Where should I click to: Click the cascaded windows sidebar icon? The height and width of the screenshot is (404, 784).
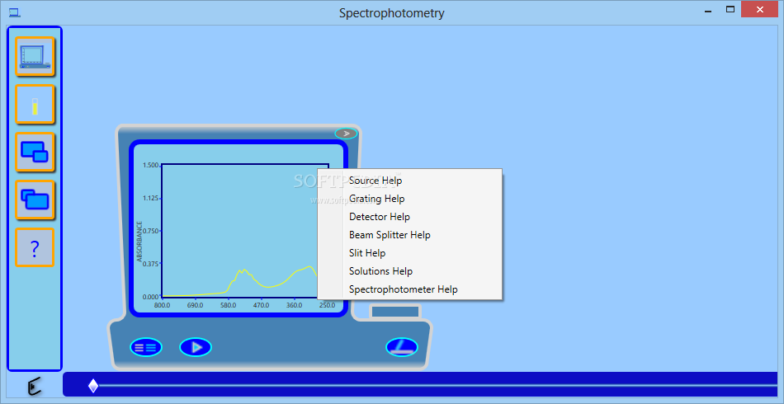click(x=35, y=200)
